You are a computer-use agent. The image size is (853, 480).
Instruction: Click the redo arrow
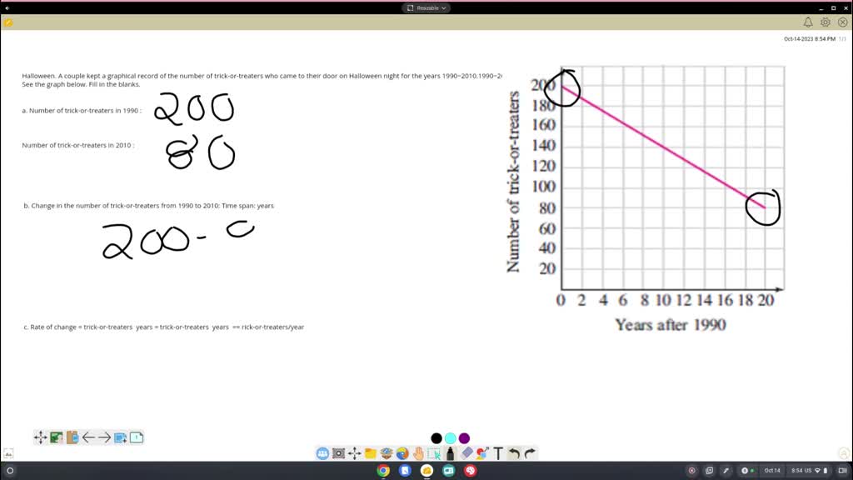point(530,453)
